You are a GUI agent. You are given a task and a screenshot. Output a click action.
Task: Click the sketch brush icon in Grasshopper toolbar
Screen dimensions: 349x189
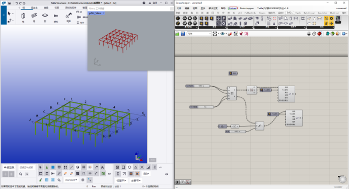point(230,34)
